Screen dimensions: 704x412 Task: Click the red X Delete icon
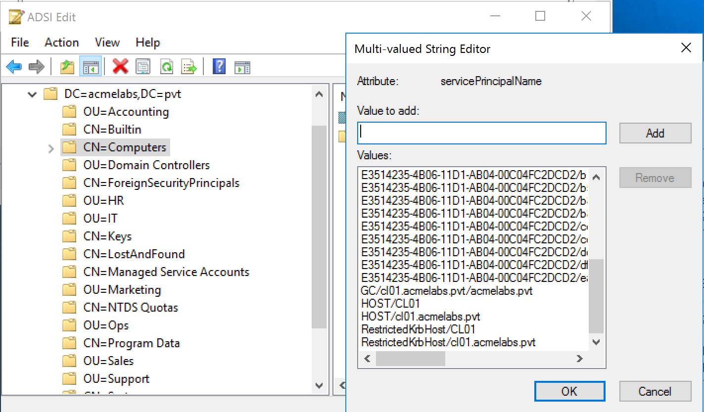(120, 66)
